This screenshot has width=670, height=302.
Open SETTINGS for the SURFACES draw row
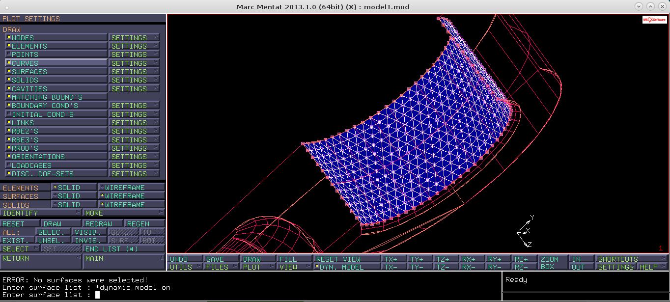point(134,72)
